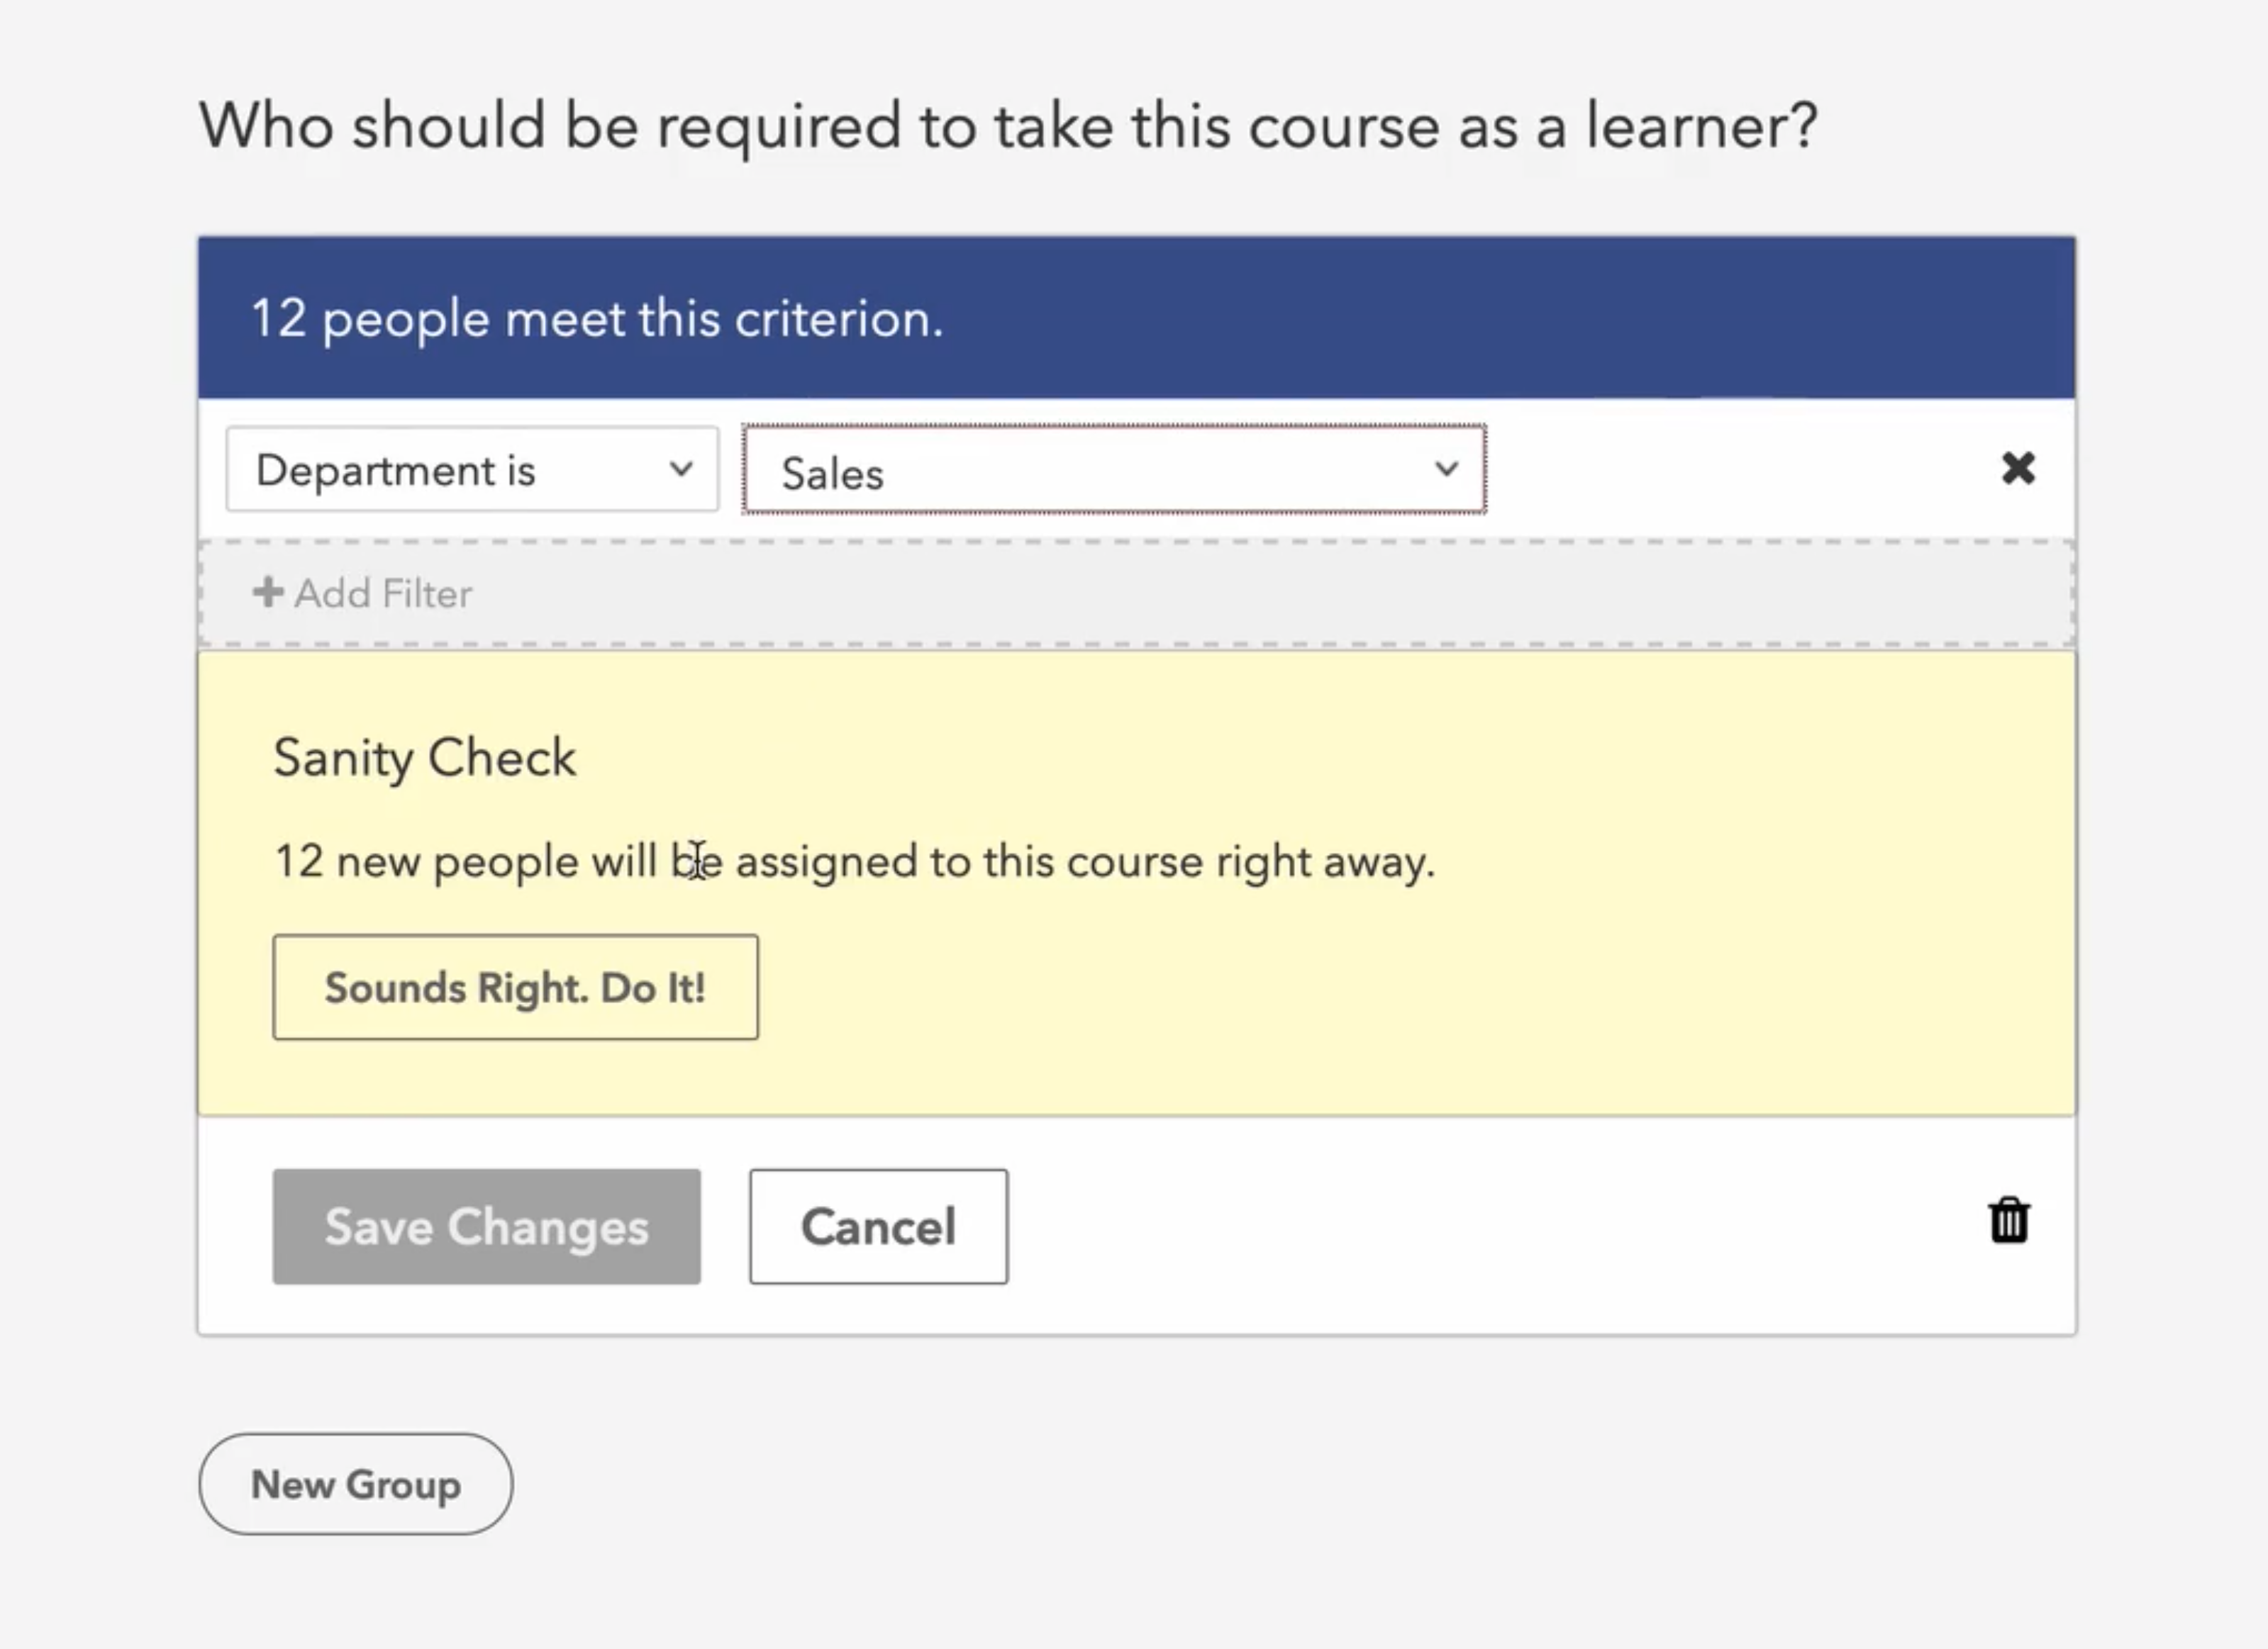Click the plus icon beside Add Filter

267,592
